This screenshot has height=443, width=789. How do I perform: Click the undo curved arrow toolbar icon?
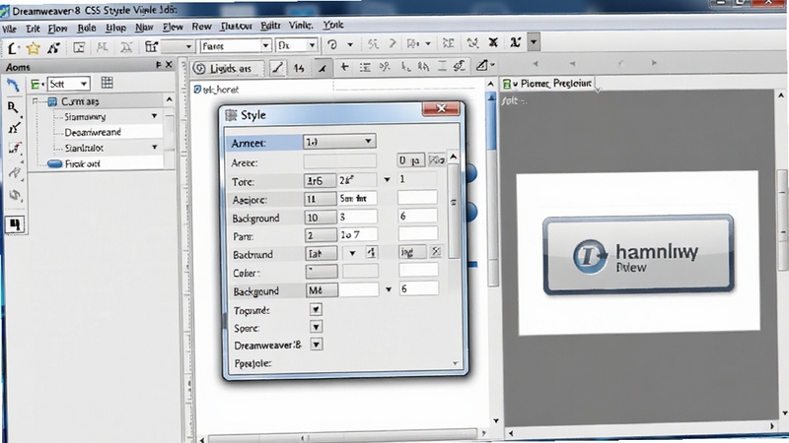point(332,44)
